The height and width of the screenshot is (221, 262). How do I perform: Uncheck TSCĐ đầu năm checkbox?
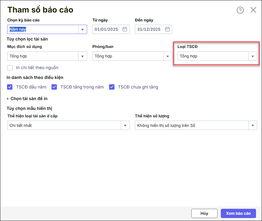[10, 87]
